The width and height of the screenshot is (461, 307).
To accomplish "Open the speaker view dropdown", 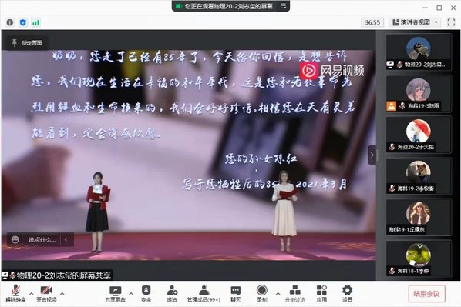I will [x=416, y=22].
